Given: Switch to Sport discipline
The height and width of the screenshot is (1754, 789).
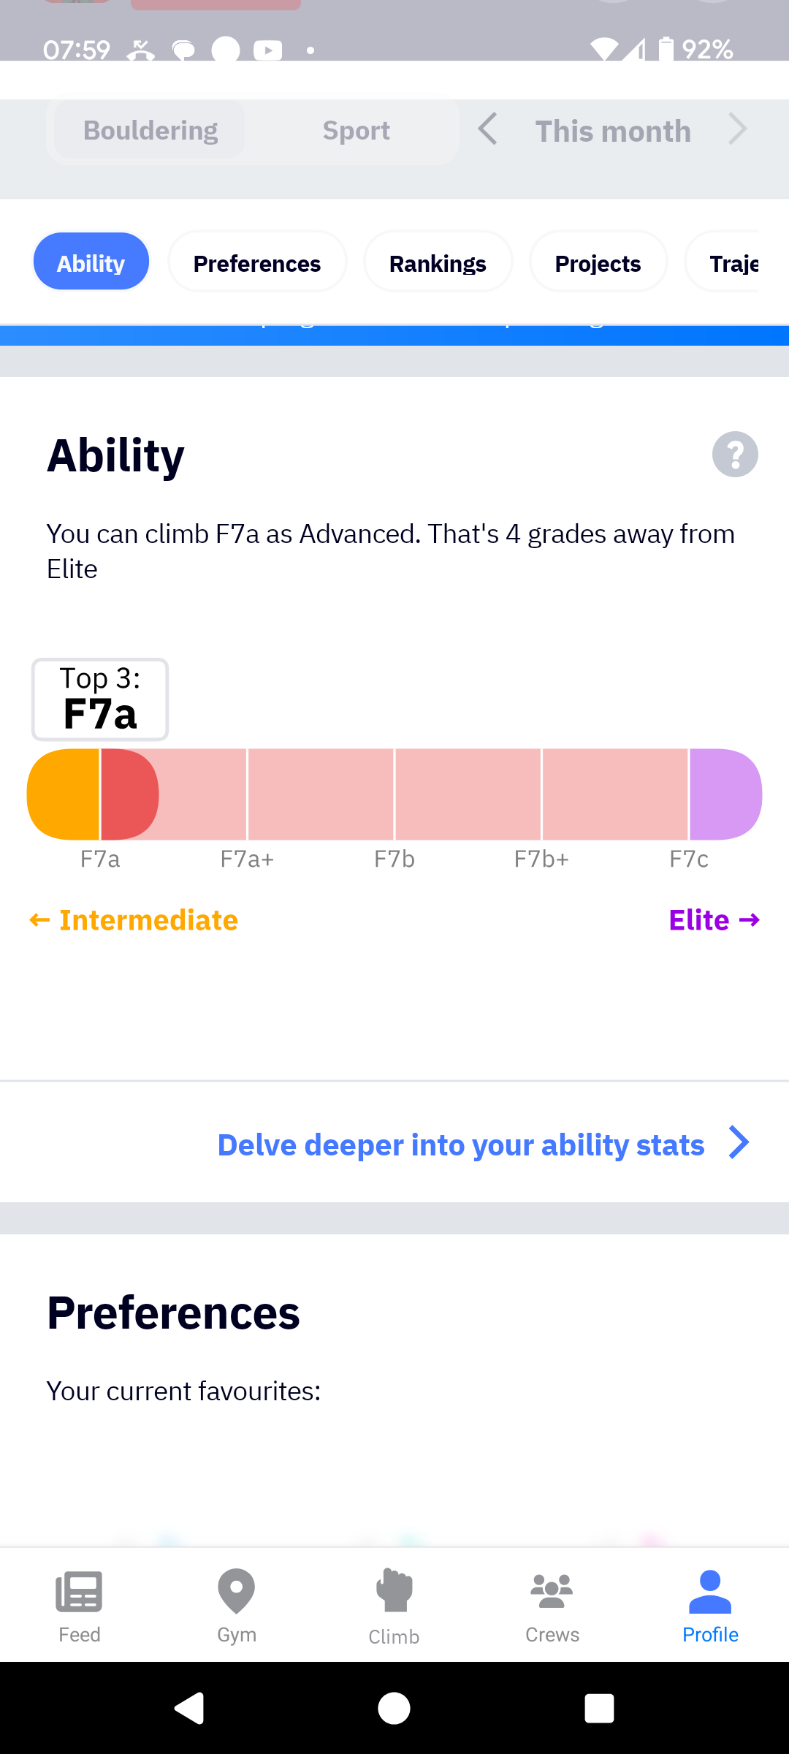Looking at the screenshot, I should click(356, 131).
